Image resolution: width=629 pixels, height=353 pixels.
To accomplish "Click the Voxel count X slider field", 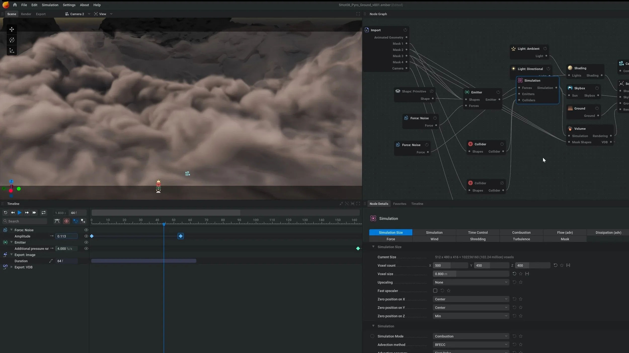I will pyautogui.click(x=450, y=265).
